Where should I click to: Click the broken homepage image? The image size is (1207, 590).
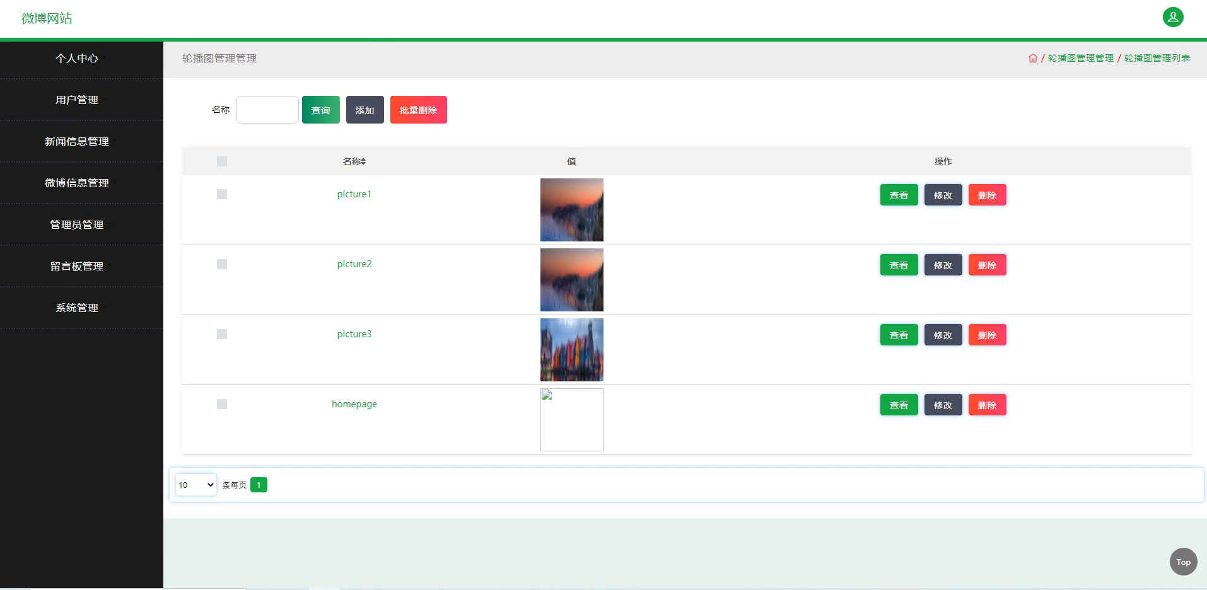[x=572, y=420]
